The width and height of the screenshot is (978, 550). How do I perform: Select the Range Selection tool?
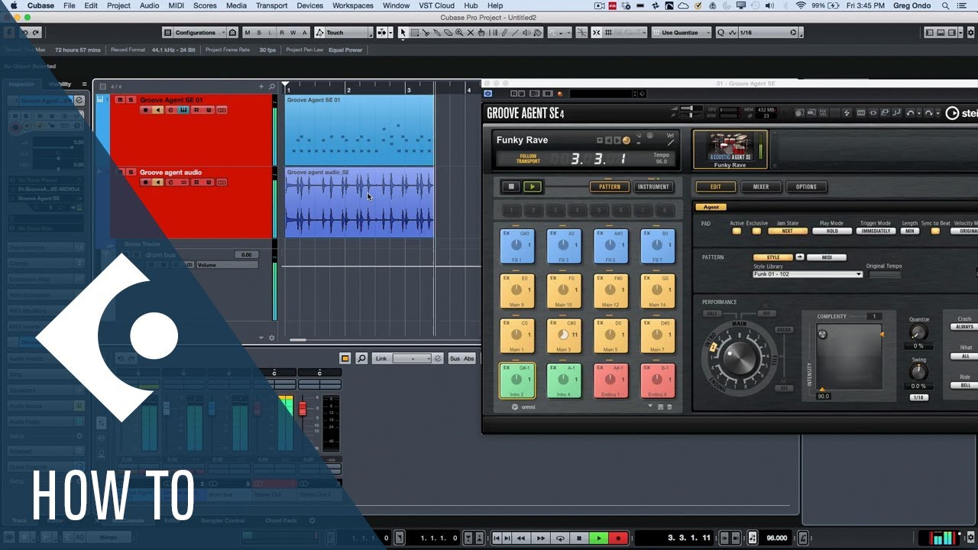click(414, 33)
